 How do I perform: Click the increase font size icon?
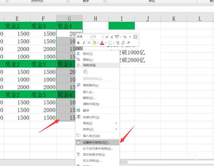tap(107, 37)
